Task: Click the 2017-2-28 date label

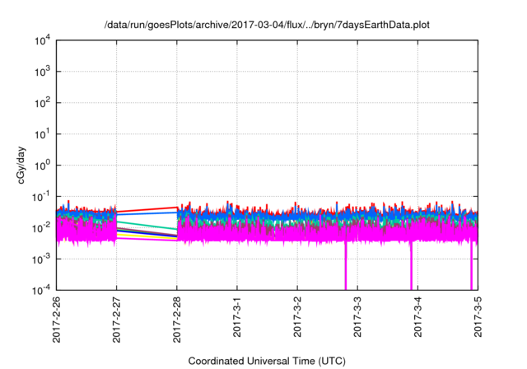Action: click(x=177, y=320)
